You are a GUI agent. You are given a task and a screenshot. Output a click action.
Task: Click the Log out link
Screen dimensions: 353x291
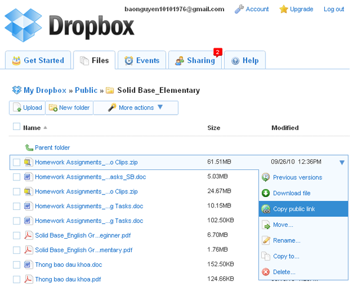(334, 9)
